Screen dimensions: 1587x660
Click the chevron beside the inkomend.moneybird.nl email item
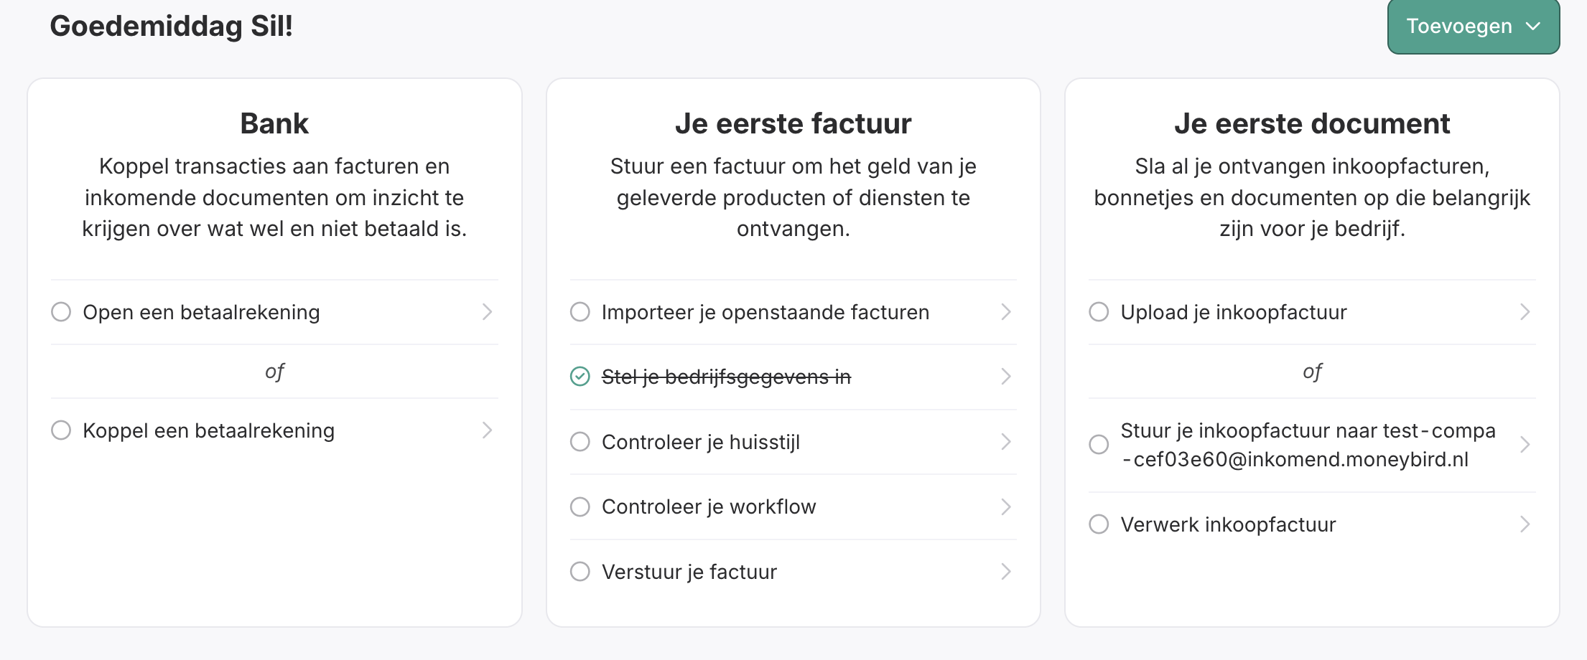click(1525, 445)
